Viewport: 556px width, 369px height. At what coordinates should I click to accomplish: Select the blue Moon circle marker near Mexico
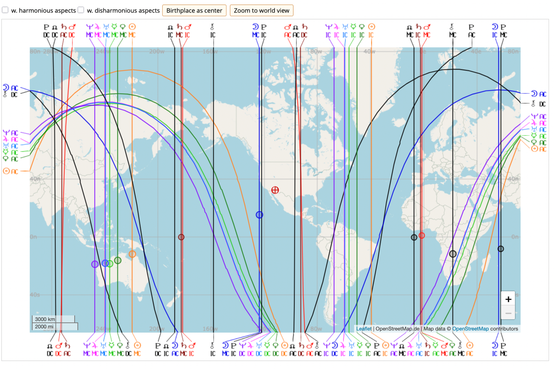click(x=259, y=215)
